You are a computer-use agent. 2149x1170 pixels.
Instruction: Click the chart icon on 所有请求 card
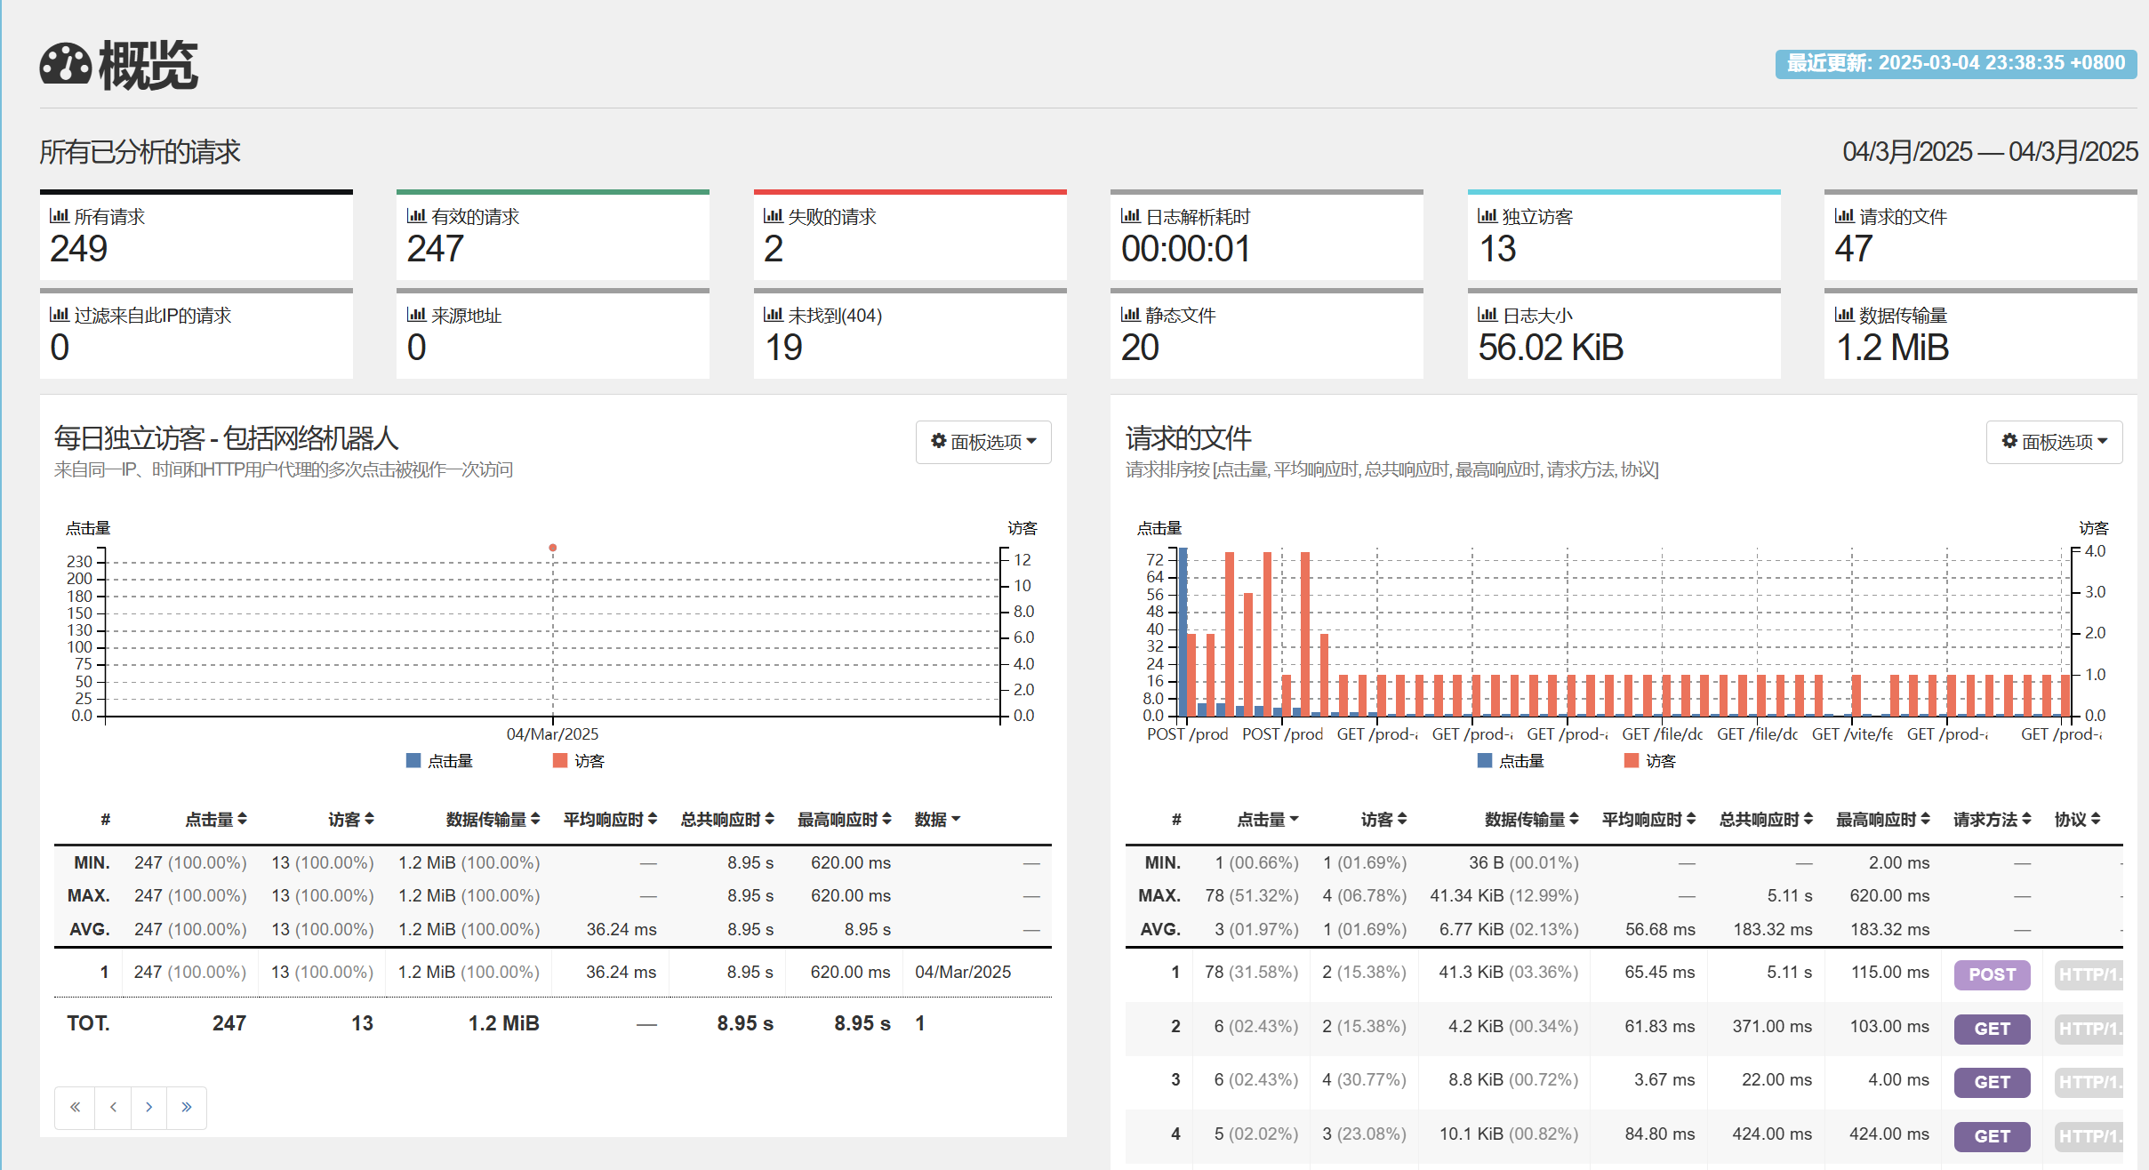(59, 216)
